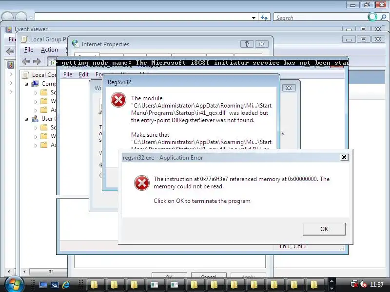This screenshot has width=390, height=292.
Task: Toggle the show/hide console tree toolbar icon
Action: click(x=52, y=62)
